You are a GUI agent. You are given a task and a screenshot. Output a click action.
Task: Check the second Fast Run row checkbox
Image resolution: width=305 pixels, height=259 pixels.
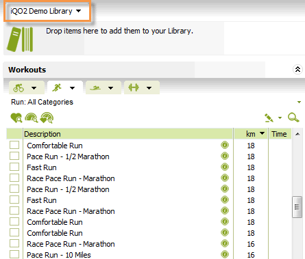[14, 200]
